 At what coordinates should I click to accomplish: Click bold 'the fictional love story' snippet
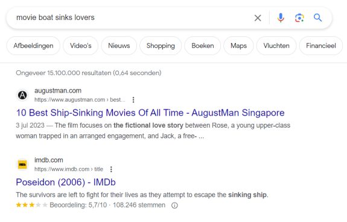tap(148, 125)
